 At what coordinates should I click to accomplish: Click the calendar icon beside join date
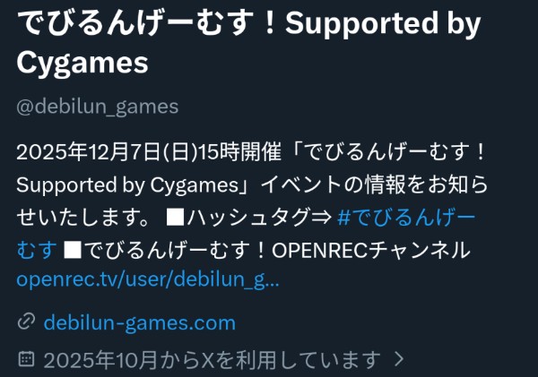pyautogui.click(x=26, y=359)
